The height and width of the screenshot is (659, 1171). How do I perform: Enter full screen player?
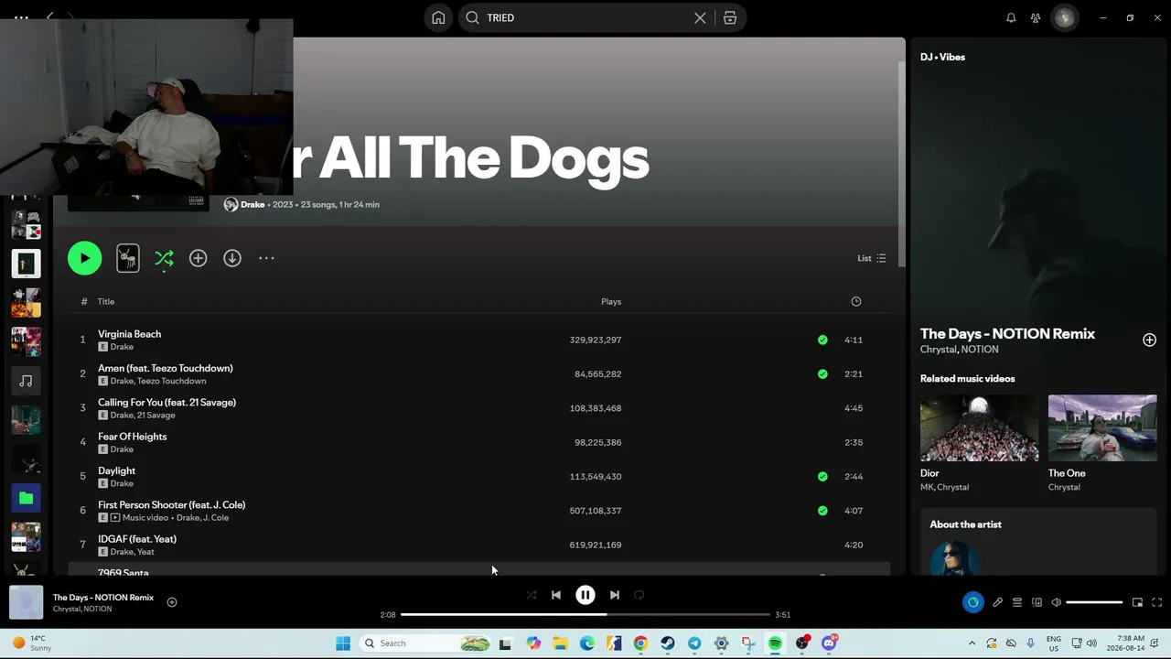[x=1156, y=602]
